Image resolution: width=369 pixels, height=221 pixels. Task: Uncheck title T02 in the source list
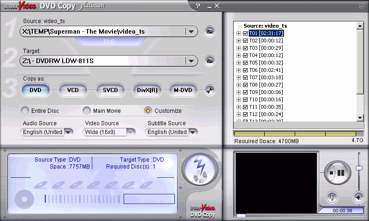[245, 41]
